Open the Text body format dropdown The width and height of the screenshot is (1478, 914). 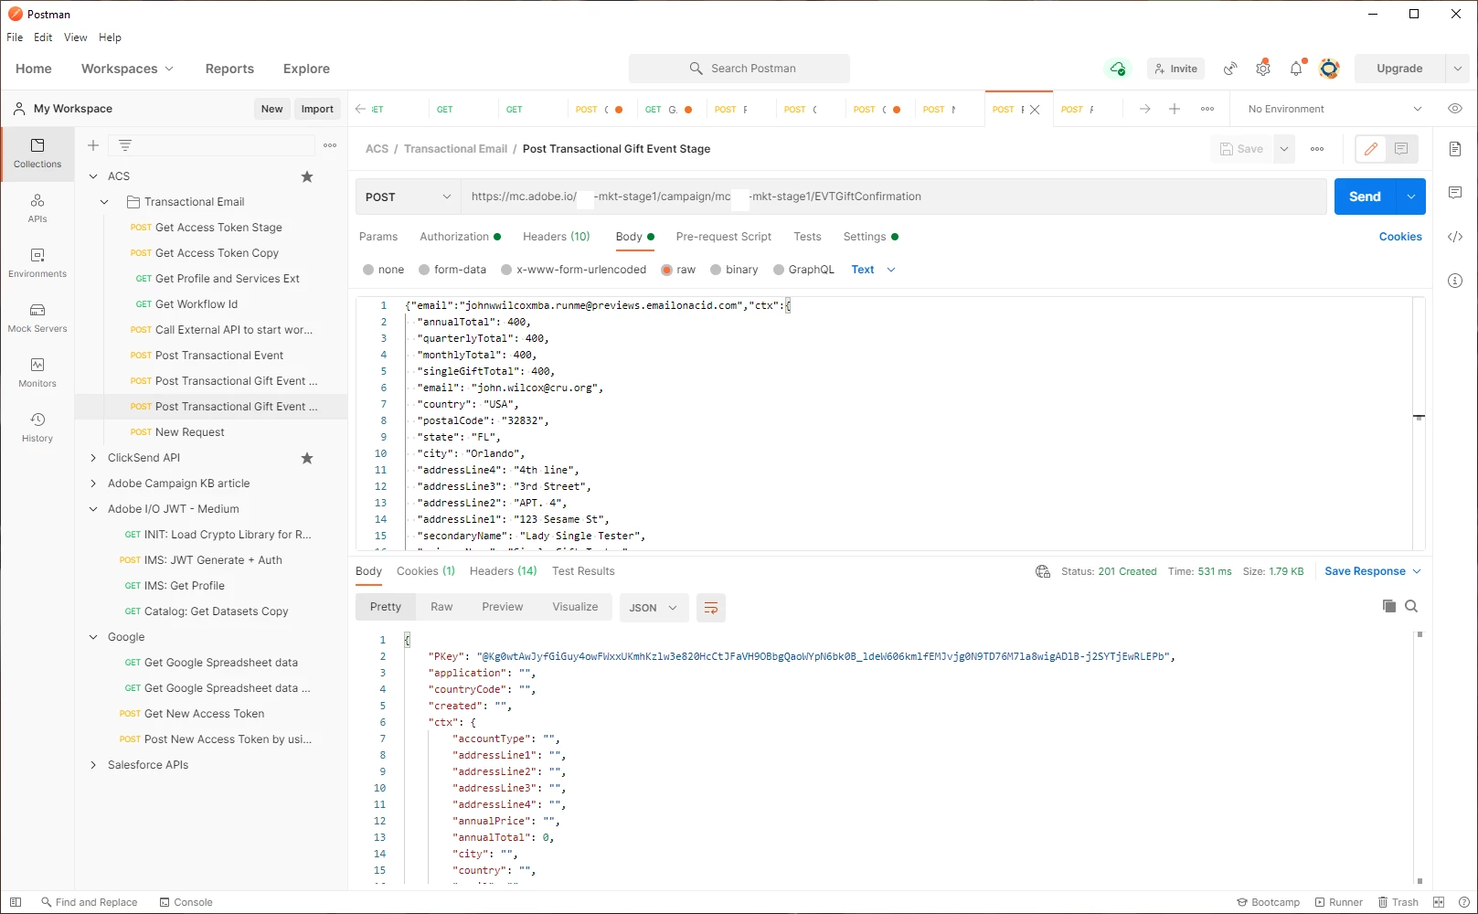873,270
